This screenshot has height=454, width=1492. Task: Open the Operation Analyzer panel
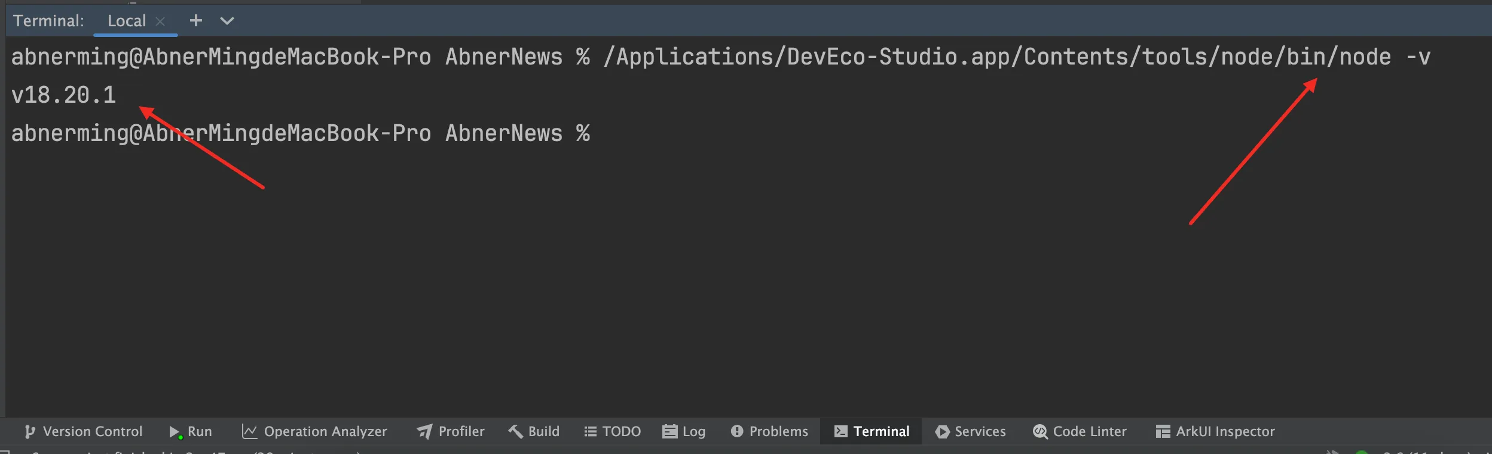314,431
